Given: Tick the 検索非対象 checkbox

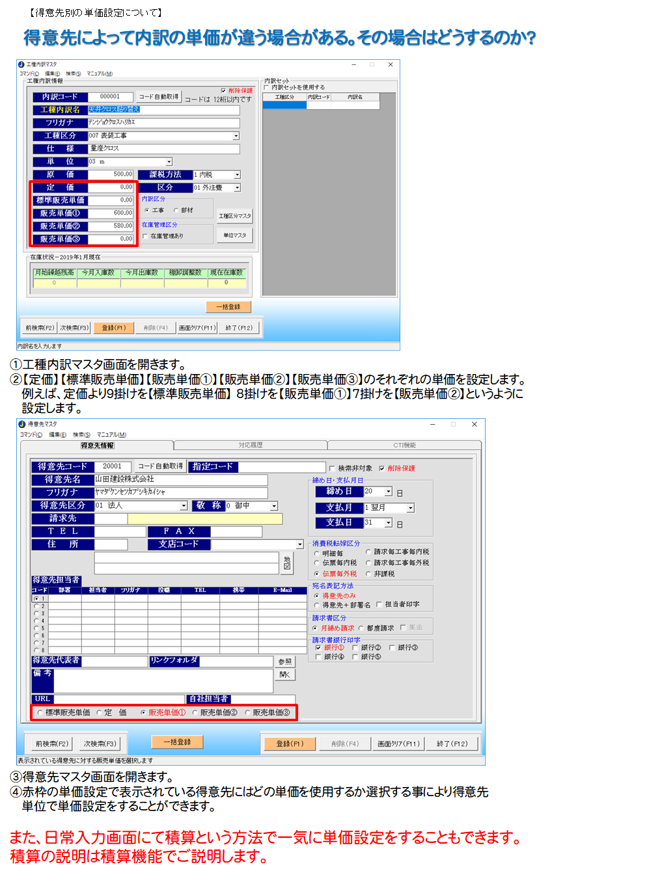Looking at the screenshot, I should point(332,468).
